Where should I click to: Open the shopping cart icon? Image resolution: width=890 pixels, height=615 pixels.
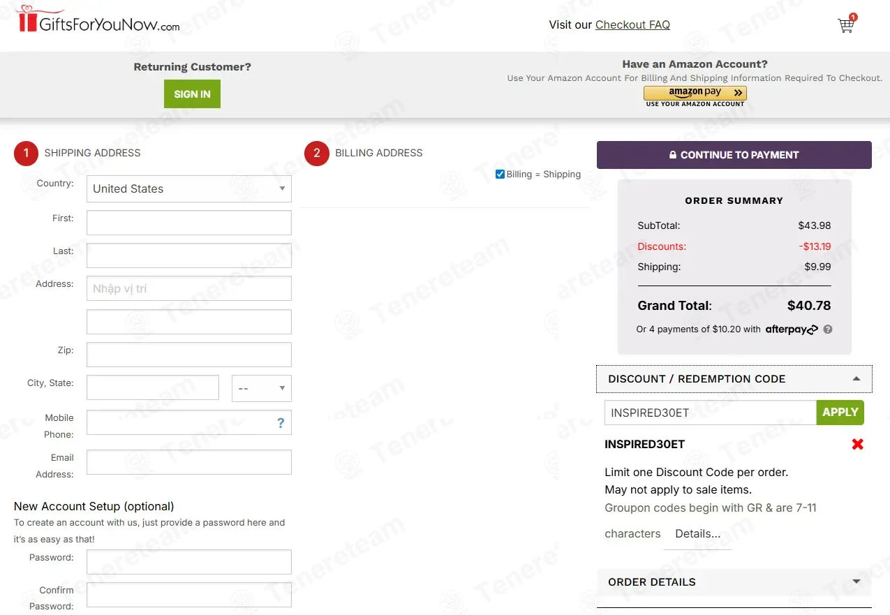pyautogui.click(x=846, y=24)
